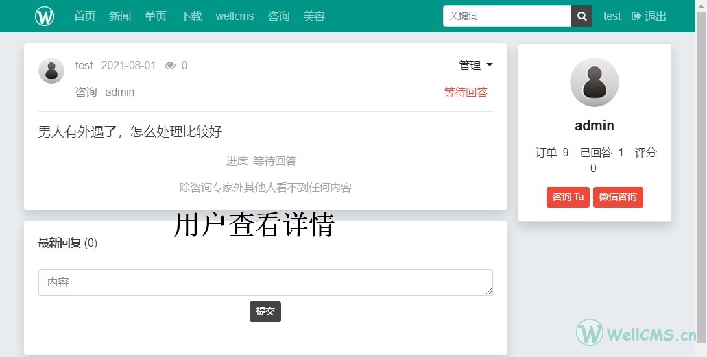Click the 提交 submit button
Screen dimensions: 707x357
[265, 312]
